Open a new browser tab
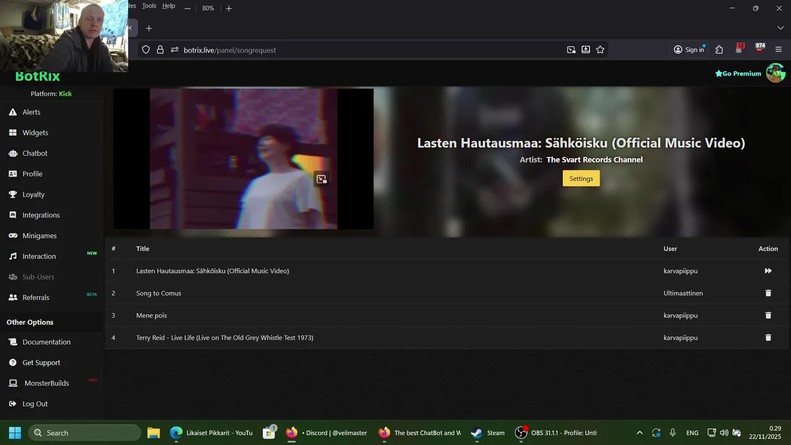 point(149,28)
